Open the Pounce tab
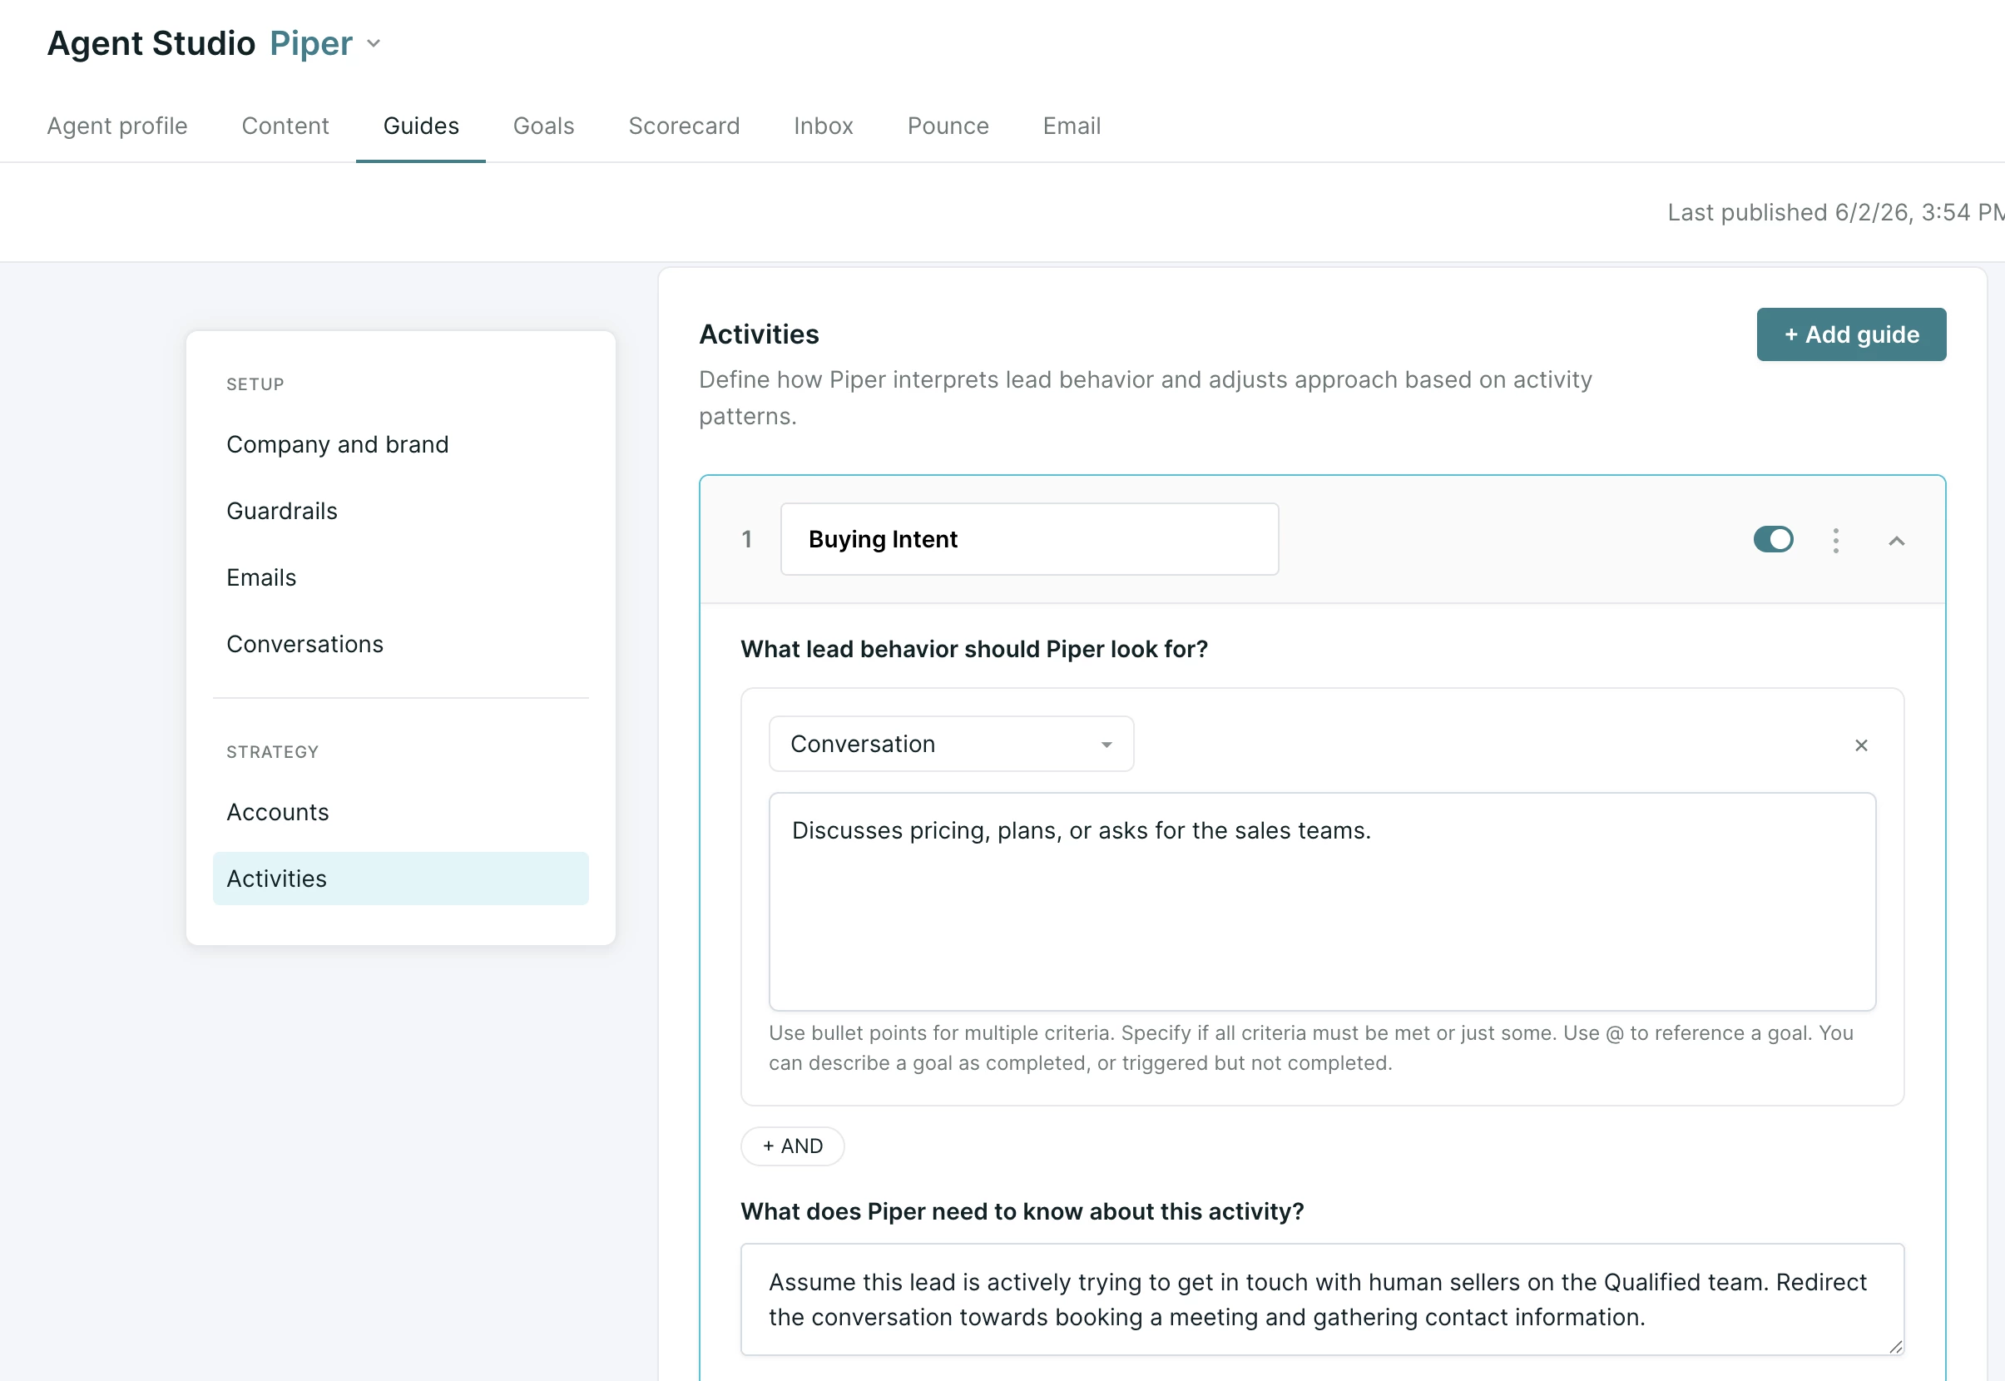 click(948, 126)
